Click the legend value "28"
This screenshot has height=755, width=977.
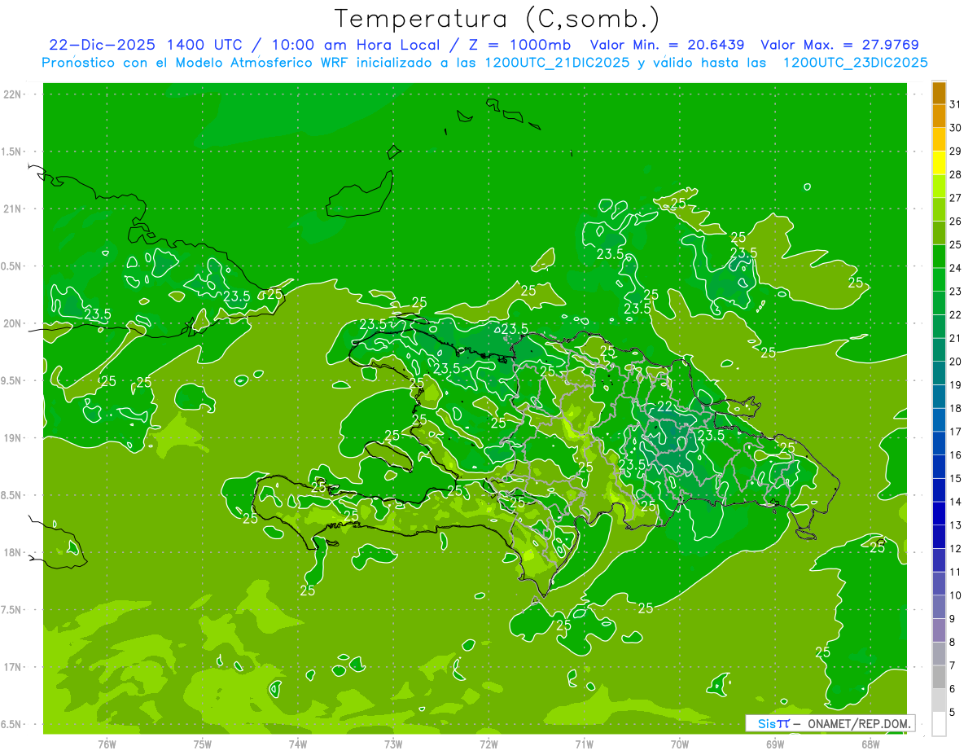956,174
